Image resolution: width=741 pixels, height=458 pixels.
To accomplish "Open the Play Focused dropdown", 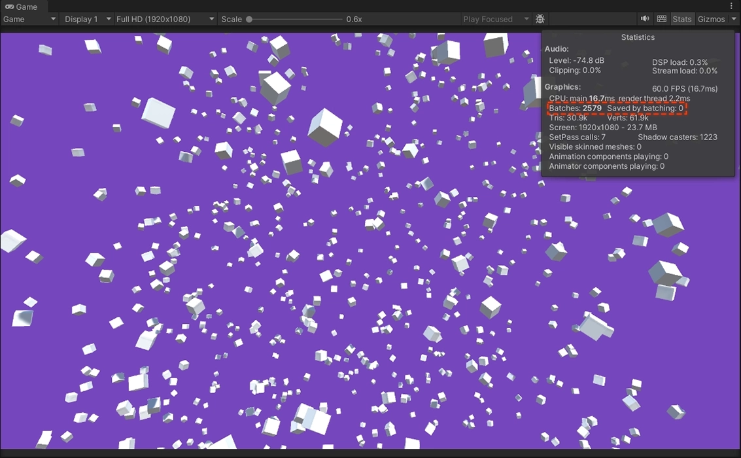I will point(495,19).
